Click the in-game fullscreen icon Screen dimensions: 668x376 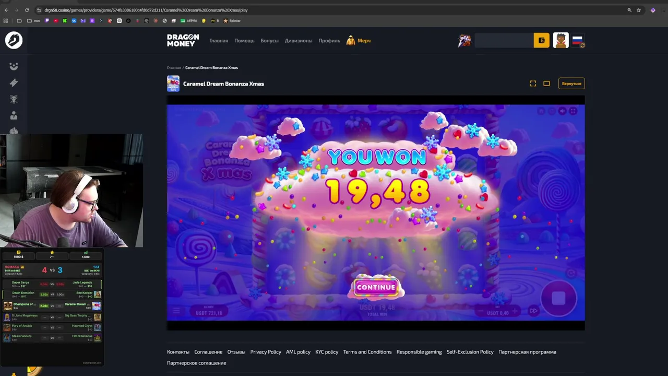(573, 111)
